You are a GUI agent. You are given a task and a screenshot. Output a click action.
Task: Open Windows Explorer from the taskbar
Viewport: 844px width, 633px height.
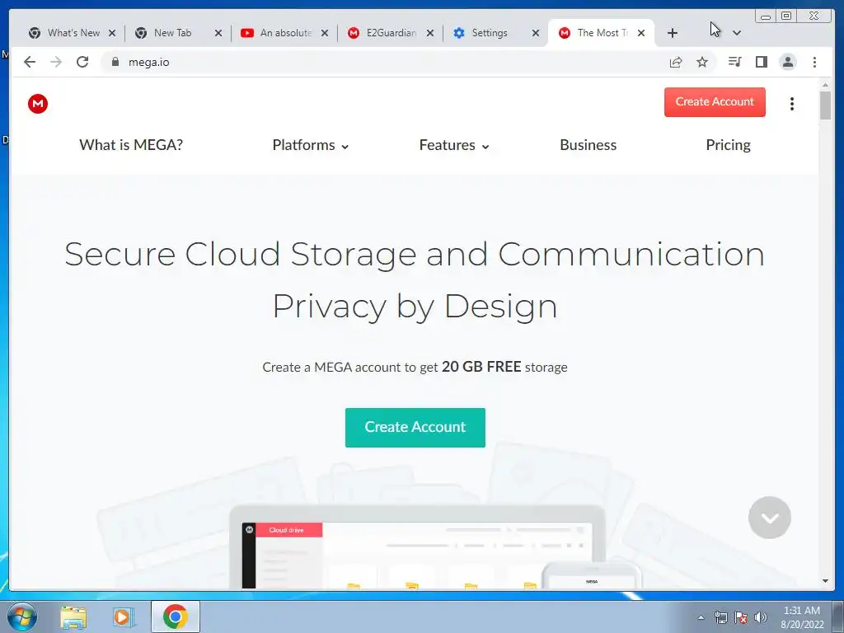pyautogui.click(x=73, y=617)
